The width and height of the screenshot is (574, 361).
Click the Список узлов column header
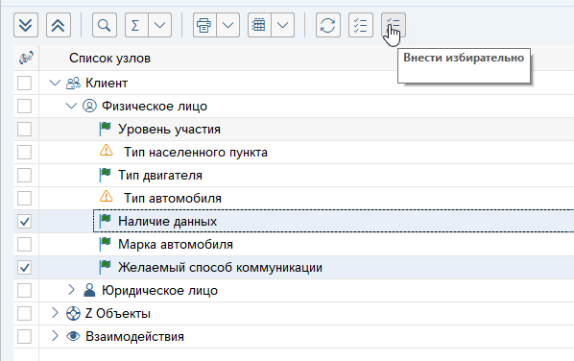click(x=109, y=58)
